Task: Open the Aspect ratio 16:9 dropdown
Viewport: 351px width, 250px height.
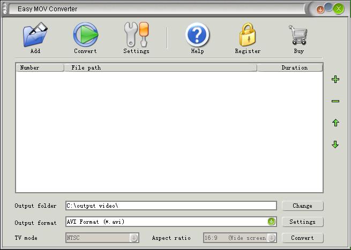Action: click(272, 238)
